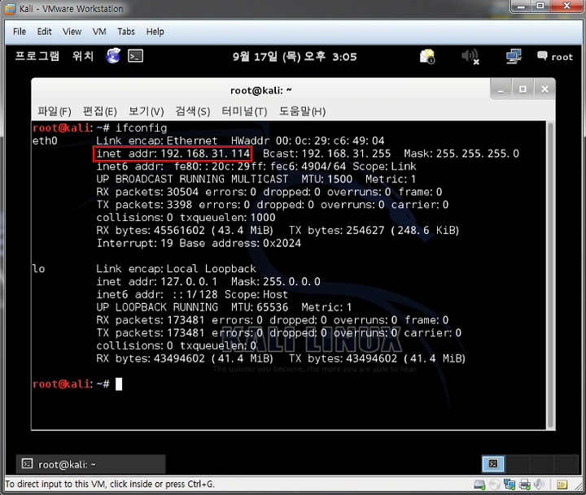This screenshot has width=586, height=495.
Task: Switch to the first workspace with terminal
Action: click(493, 464)
